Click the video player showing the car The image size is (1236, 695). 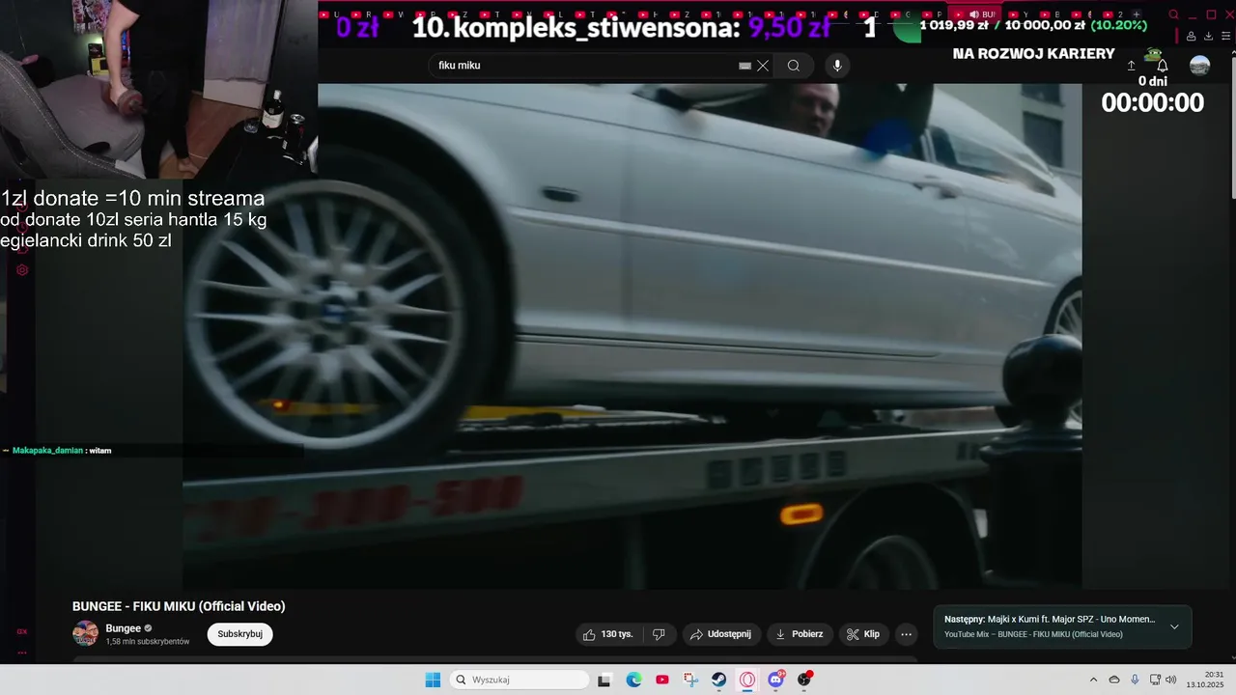[x=632, y=336]
